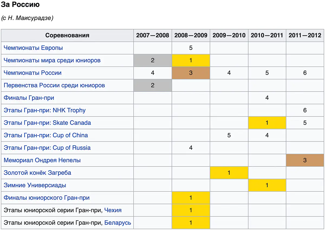
Task: Open the Чемпионаты России link
Action: pos(32,73)
